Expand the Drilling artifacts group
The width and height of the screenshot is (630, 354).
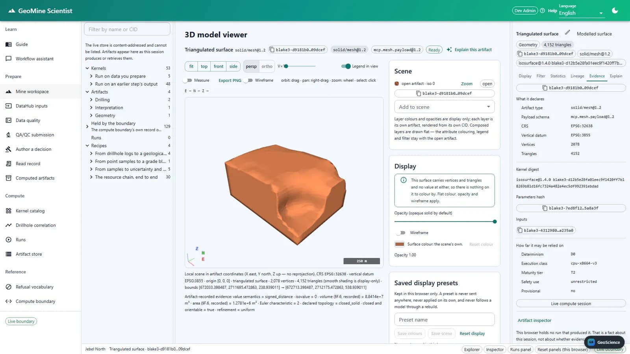pos(91,100)
